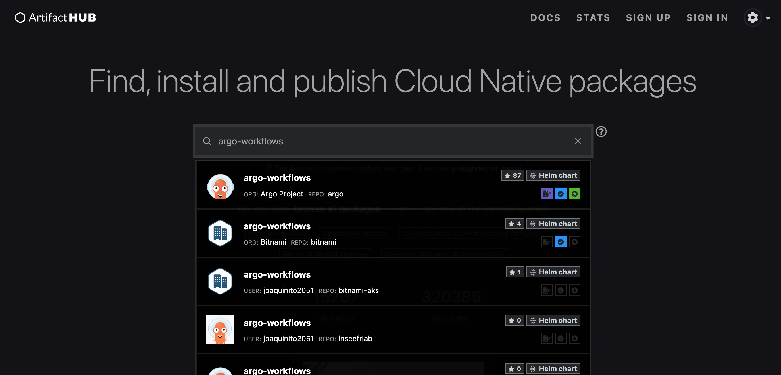The image size is (781, 375).
Task: Open the last partially visible argo-workflows result
Action: point(393,365)
